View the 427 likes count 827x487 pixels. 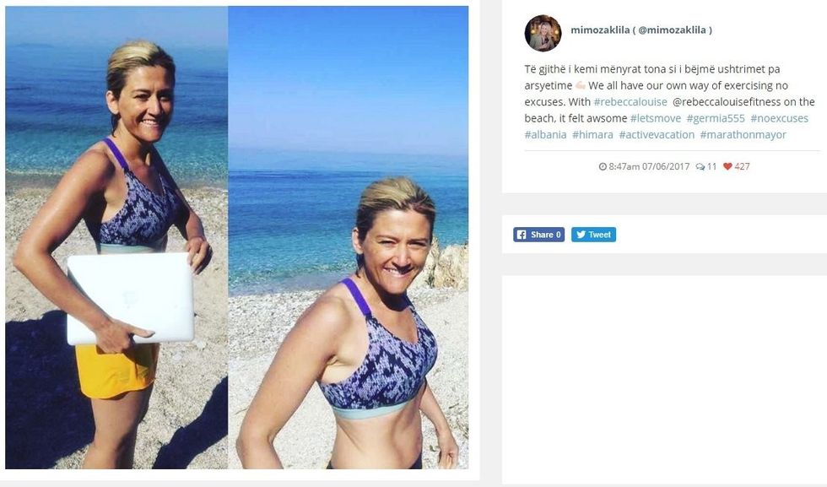pos(742,167)
